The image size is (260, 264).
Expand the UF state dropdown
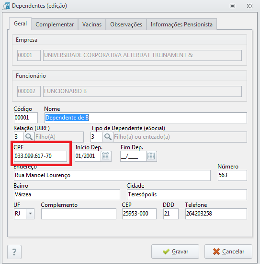(x=30, y=214)
